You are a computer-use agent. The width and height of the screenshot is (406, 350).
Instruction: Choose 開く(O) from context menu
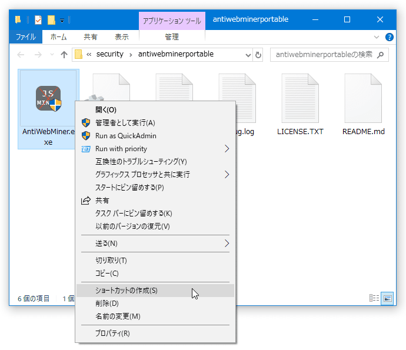pos(155,110)
